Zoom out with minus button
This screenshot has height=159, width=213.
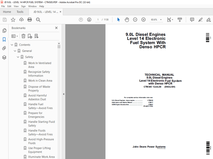[x=135, y=20]
